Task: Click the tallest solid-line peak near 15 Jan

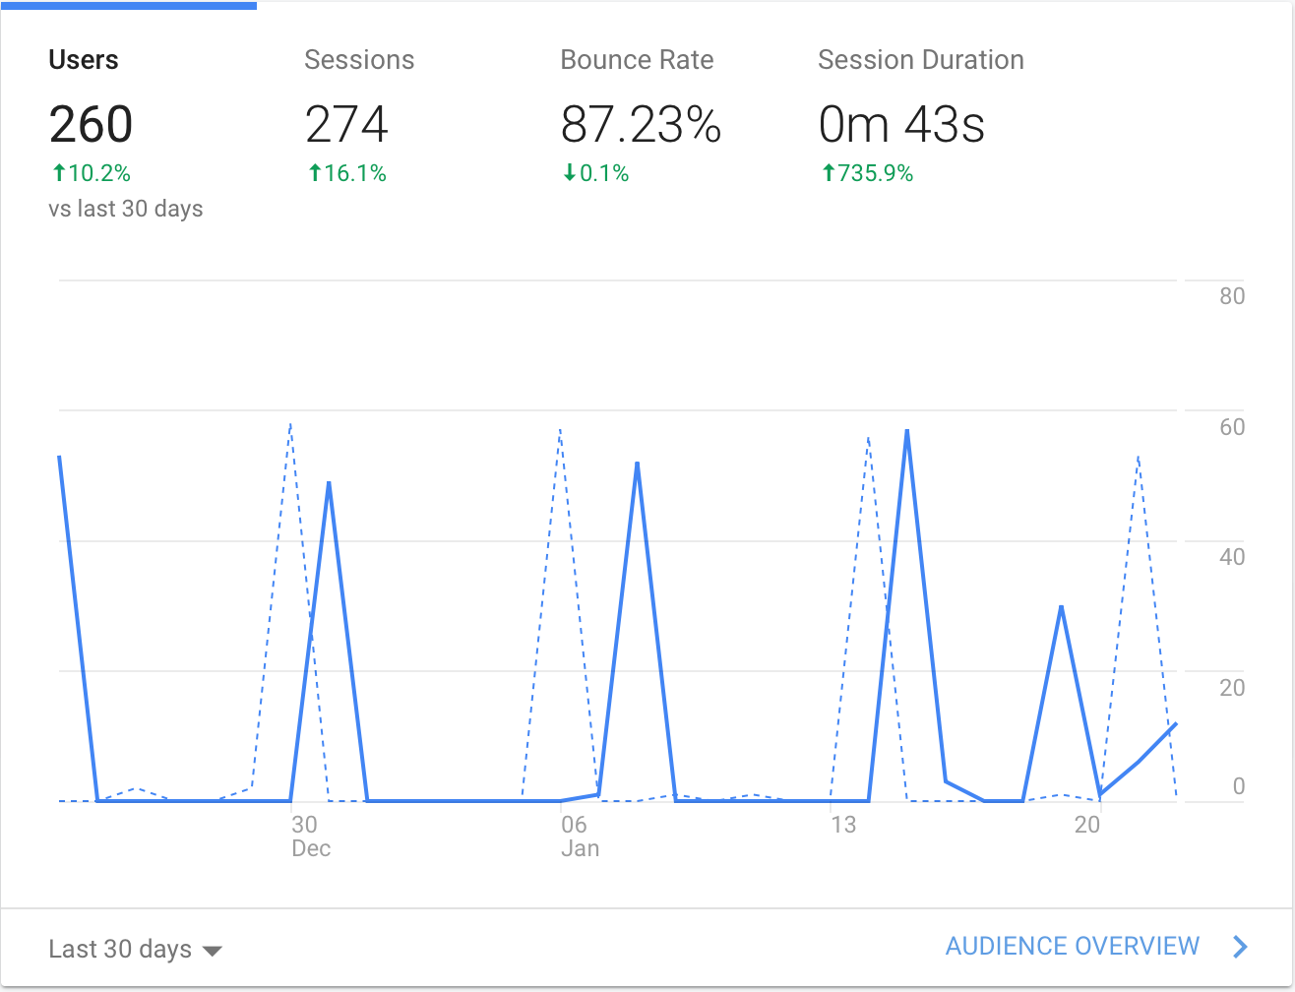Action: click(906, 431)
